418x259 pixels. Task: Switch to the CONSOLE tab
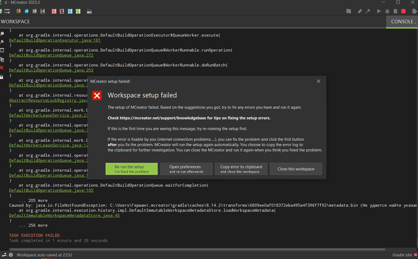pos(401,21)
